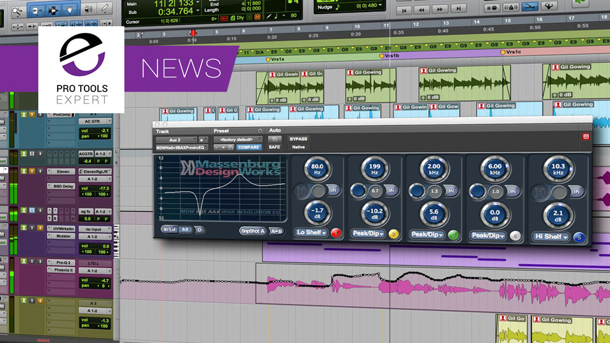The width and height of the screenshot is (610, 343).
Task: Click the preset librarian icon next to plus
Action: 231,147
